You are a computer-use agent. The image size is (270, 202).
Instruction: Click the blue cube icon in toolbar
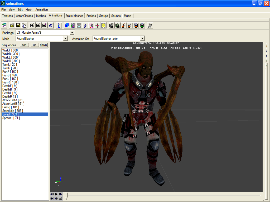(67, 26)
